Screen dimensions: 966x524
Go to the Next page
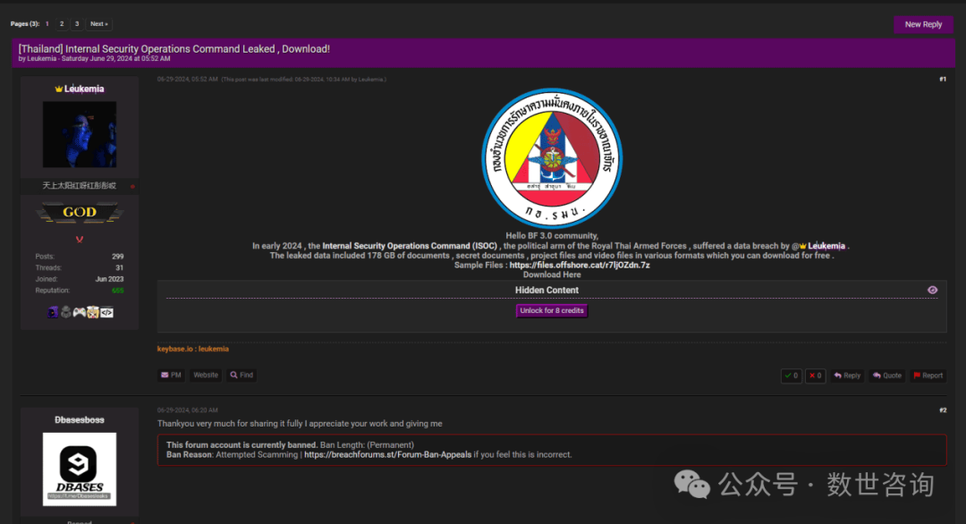coord(98,24)
